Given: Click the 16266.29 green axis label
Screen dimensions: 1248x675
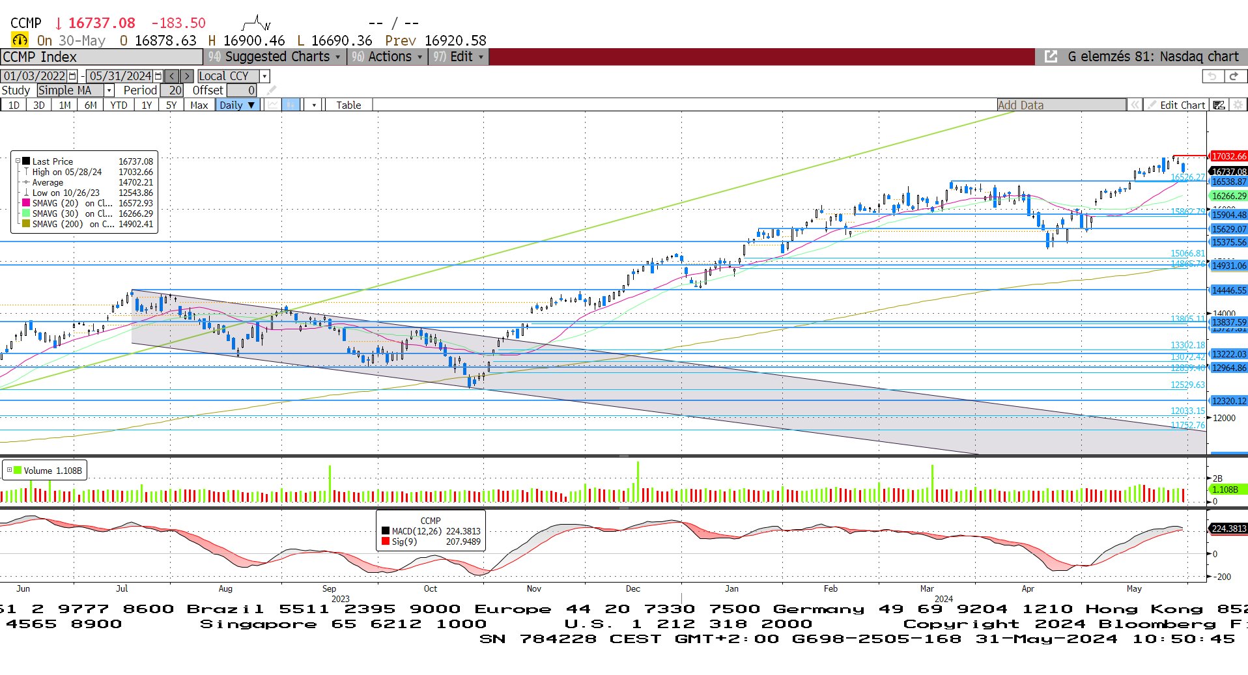Looking at the screenshot, I should 1228,196.
